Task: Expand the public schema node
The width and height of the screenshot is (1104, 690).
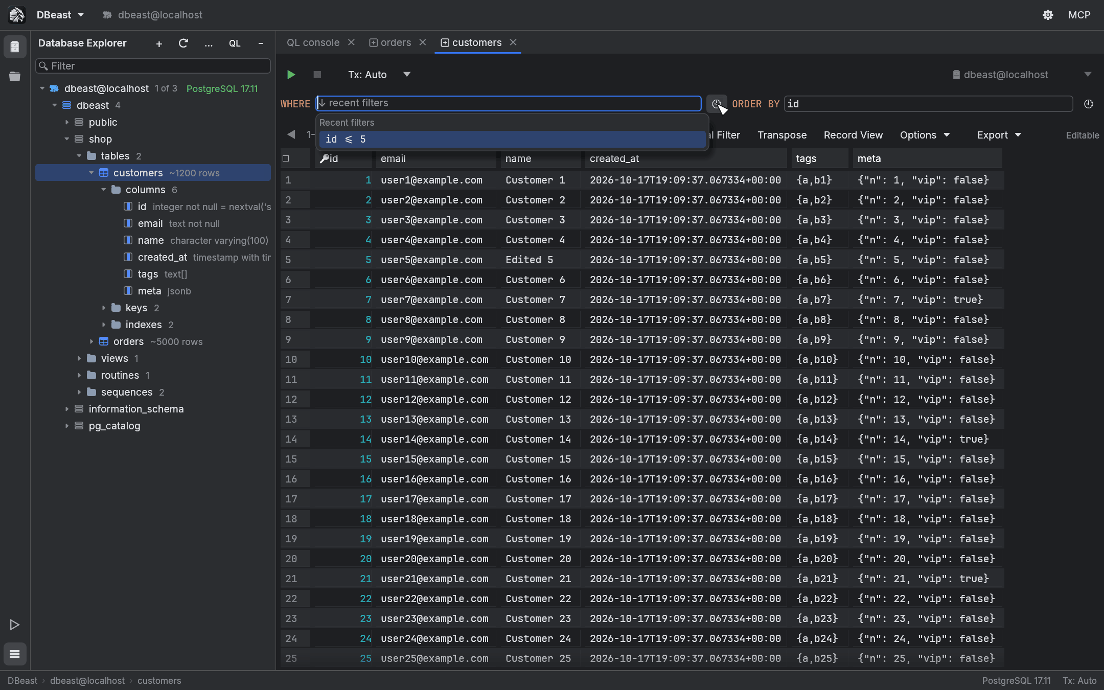Action: pyautogui.click(x=66, y=122)
